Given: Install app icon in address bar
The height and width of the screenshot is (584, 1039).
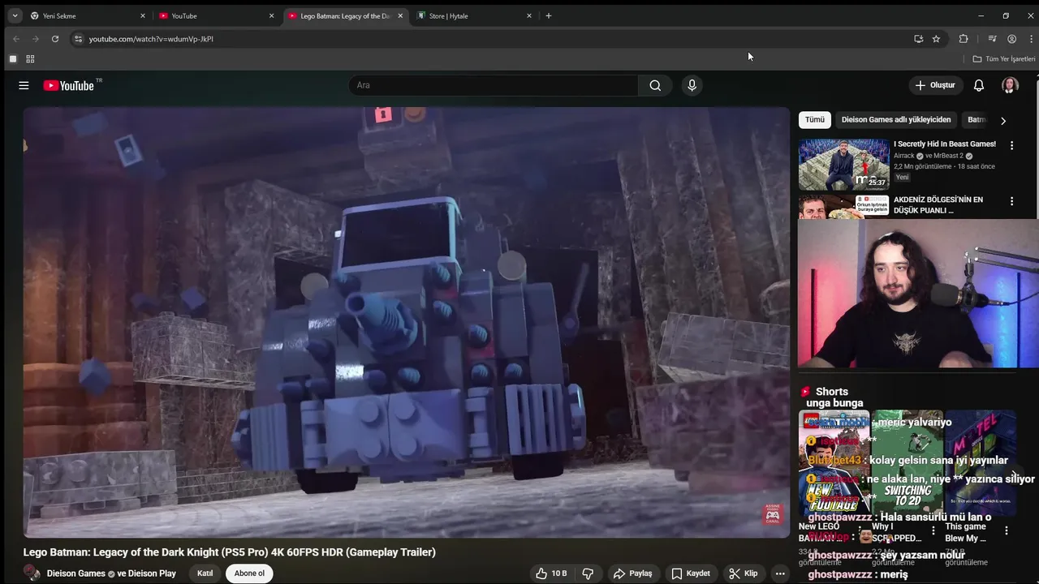Looking at the screenshot, I should tap(918, 39).
